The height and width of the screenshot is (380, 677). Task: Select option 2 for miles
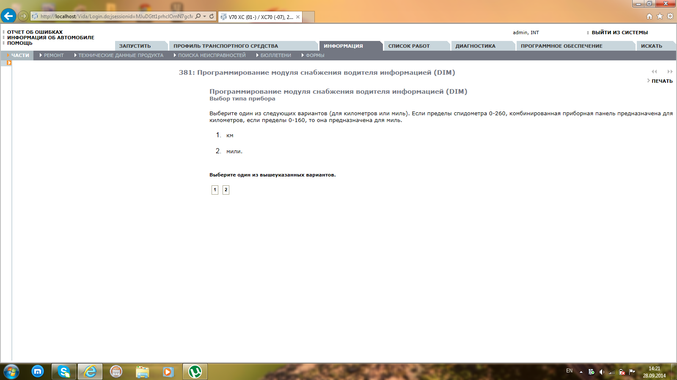click(x=226, y=190)
